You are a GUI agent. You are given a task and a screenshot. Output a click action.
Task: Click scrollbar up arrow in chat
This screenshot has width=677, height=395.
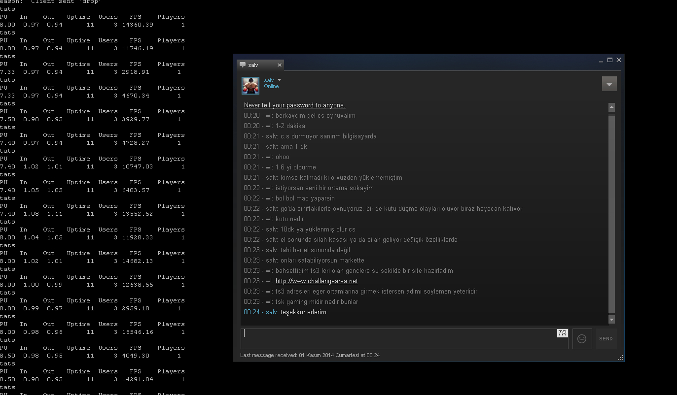pos(611,107)
